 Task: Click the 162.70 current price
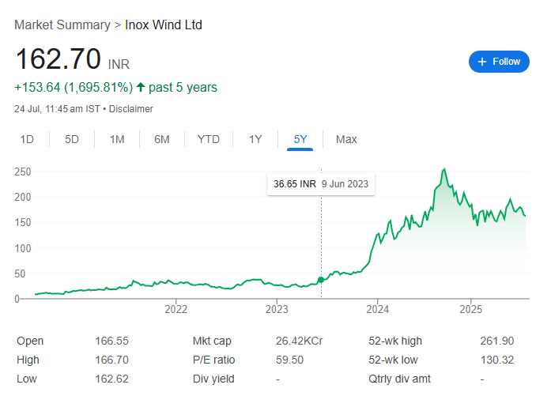pos(58,58)
